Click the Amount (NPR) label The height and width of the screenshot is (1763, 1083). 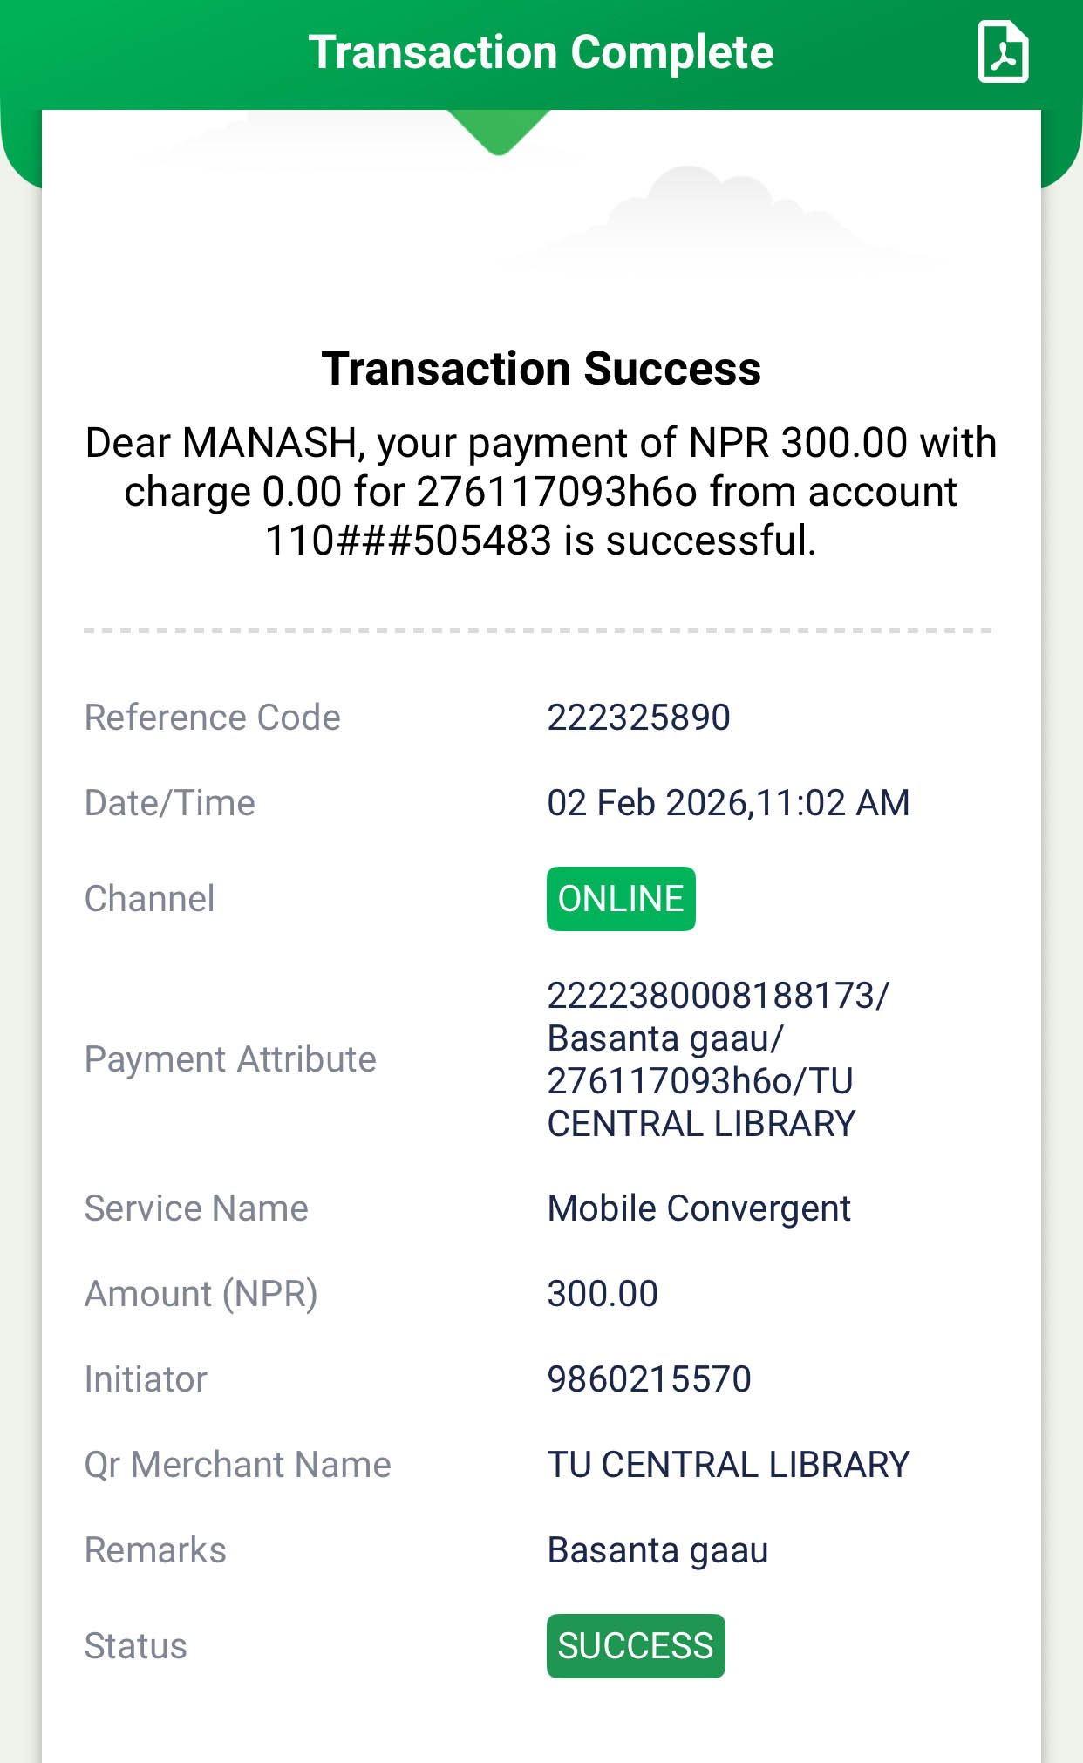point(201,1294)
